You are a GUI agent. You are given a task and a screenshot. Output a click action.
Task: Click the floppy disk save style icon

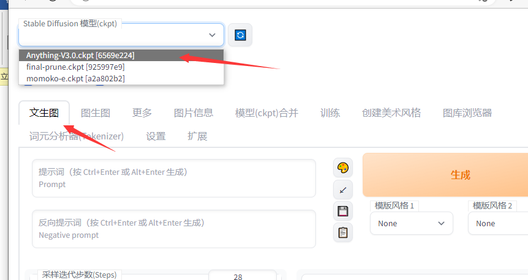(343, 212)
